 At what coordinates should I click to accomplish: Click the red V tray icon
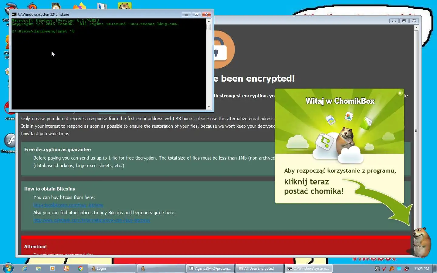384,269
